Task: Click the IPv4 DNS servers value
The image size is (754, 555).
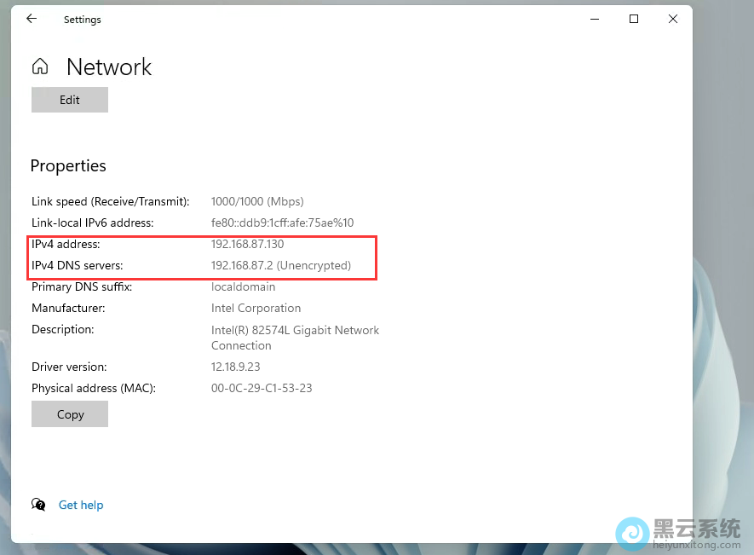Action: pyautogui.click(x=280, y=266)
